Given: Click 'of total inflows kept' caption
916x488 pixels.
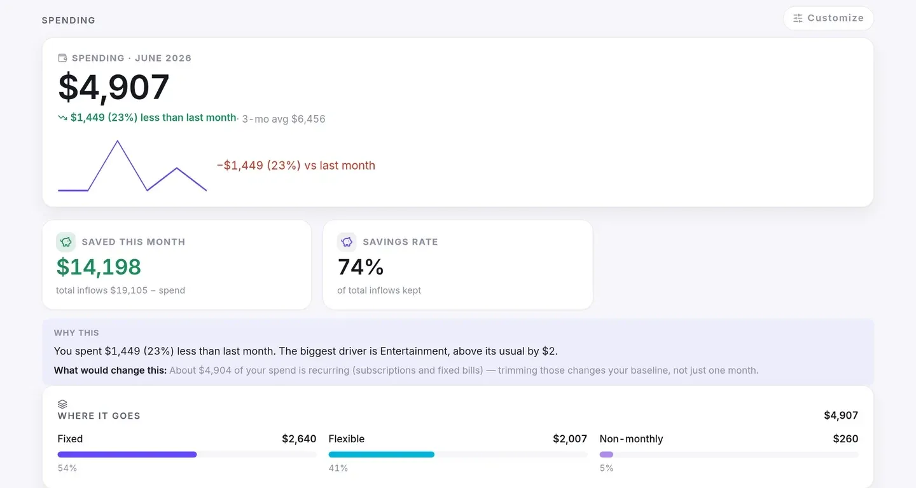Looking at the screenshot, I should (x=379, y=290).
